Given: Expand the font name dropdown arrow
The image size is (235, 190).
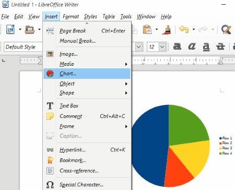Looking at the screenshot, I should [139, 47].
